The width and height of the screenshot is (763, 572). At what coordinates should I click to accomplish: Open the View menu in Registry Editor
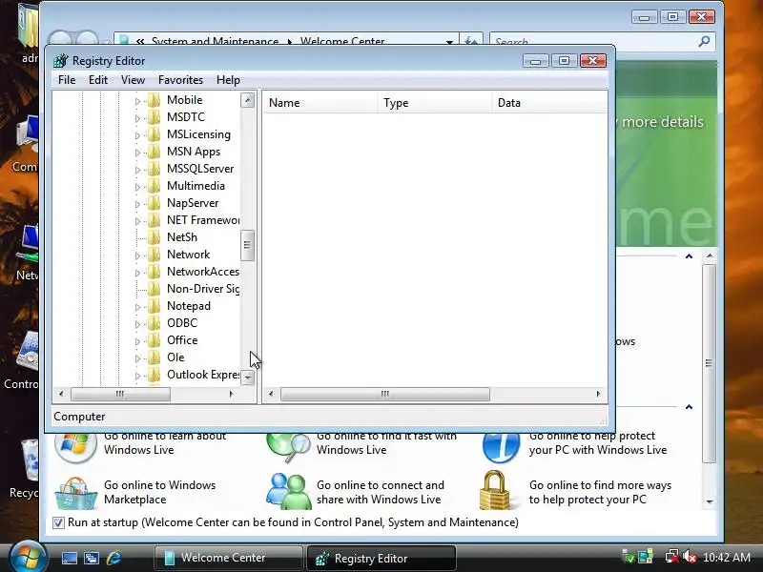point(133,80)
